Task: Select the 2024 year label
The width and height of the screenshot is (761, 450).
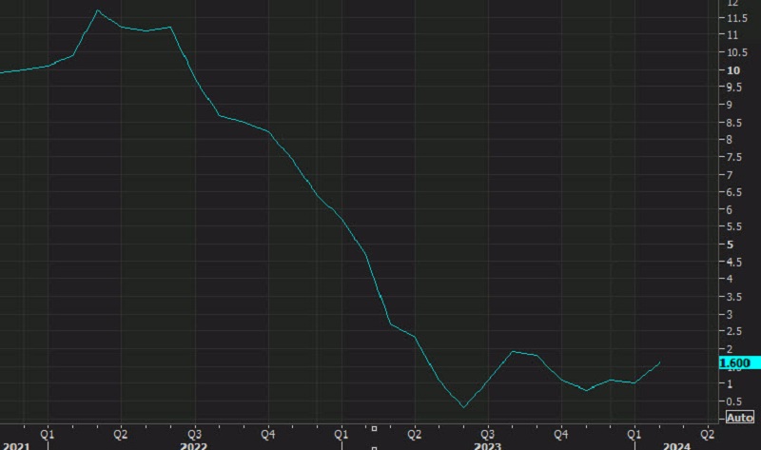Action: (676, 444)
